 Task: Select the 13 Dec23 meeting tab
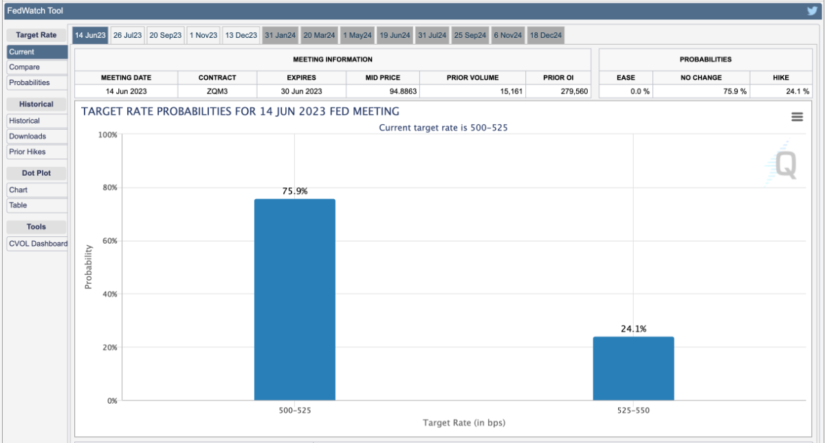(x=241, y=36)
